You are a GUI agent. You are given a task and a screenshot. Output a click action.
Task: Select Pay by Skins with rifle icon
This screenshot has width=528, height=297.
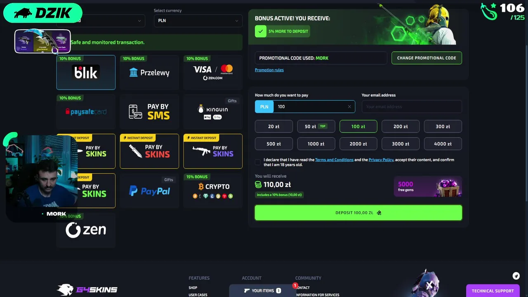[213, 151]
